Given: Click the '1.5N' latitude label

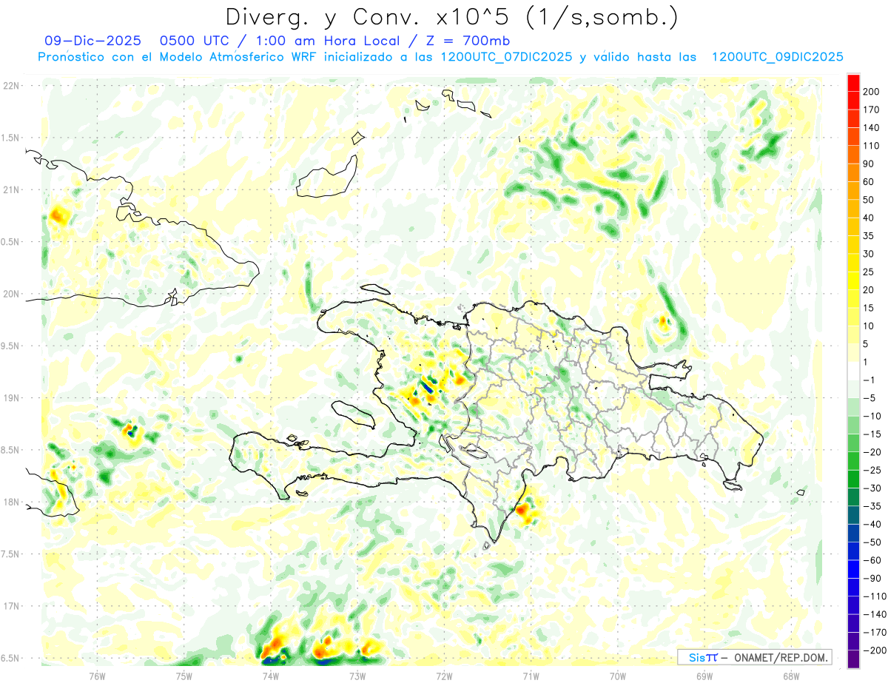Looking at the screenshot, I should tap(11, 138).
